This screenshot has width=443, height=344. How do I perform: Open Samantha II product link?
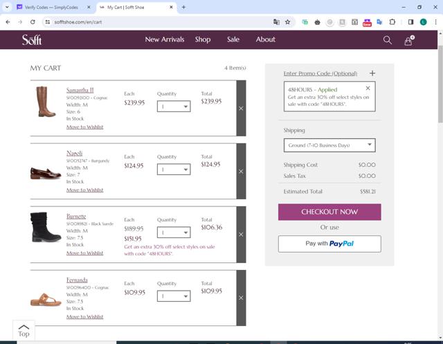click(x=80, y=90)
